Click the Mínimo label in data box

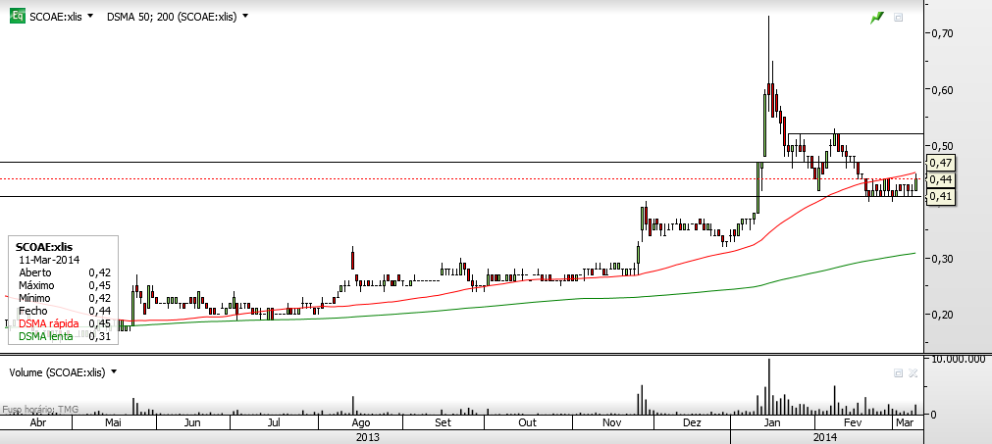pos(35,298)
